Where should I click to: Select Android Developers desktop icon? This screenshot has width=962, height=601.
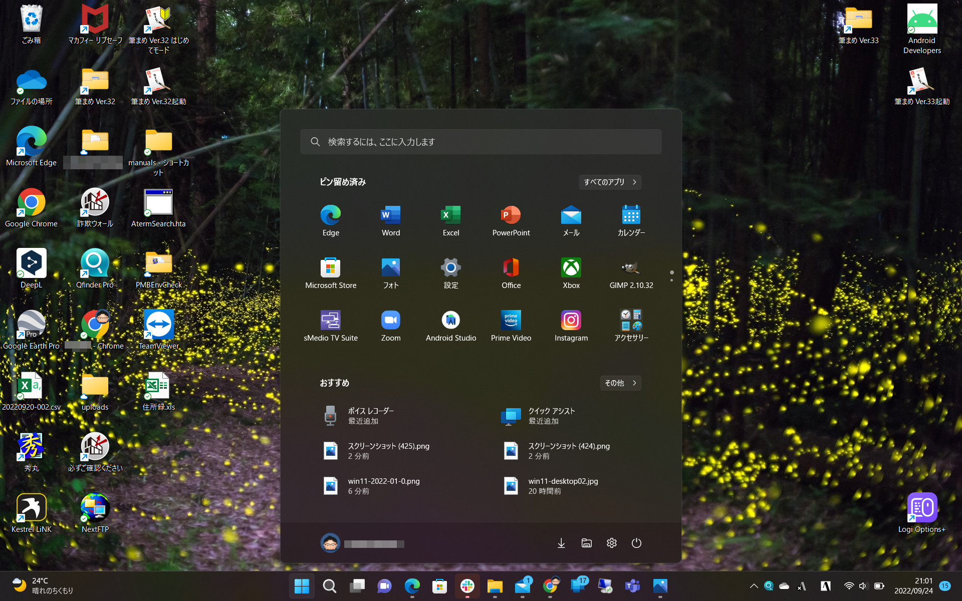pyautogui.click(x=922, y=29)
